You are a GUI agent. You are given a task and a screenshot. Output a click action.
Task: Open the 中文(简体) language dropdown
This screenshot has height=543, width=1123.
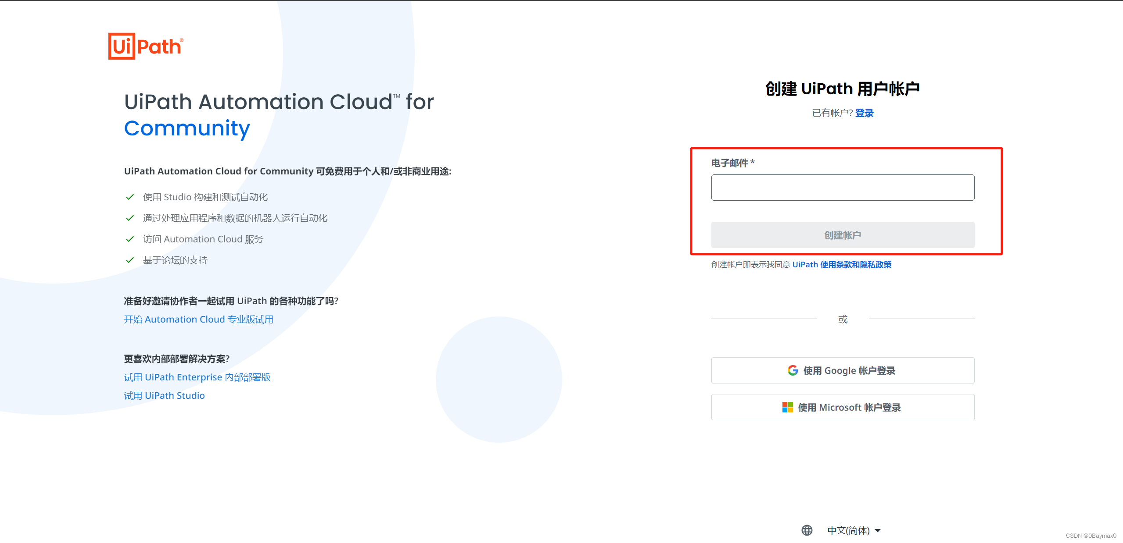(848, 530)
